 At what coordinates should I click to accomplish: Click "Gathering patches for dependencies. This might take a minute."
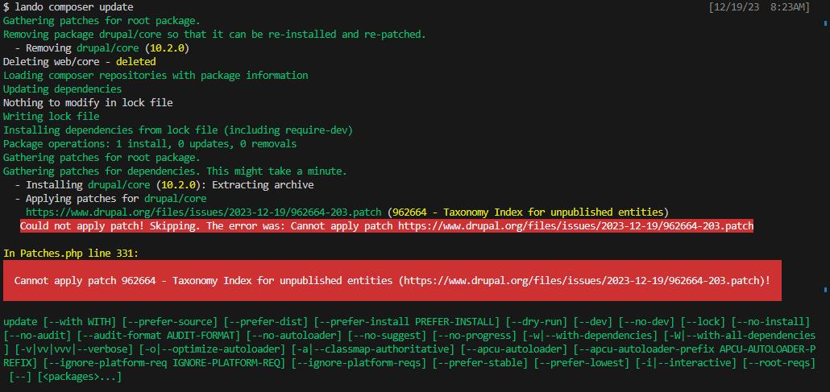(x=175, y=171)
